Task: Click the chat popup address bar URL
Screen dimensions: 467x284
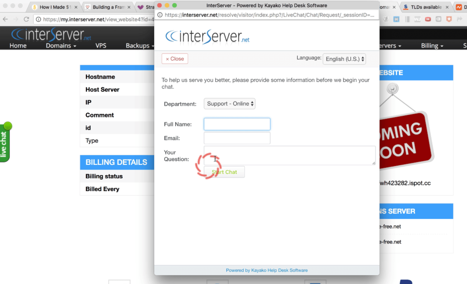Action: click(269, 15)
